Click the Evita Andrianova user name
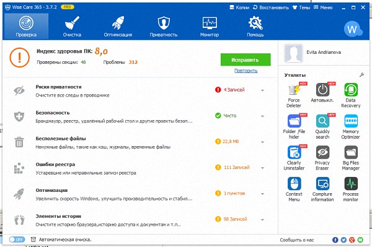Viewport: 372px width, 247px height. (x=324, y=53)
